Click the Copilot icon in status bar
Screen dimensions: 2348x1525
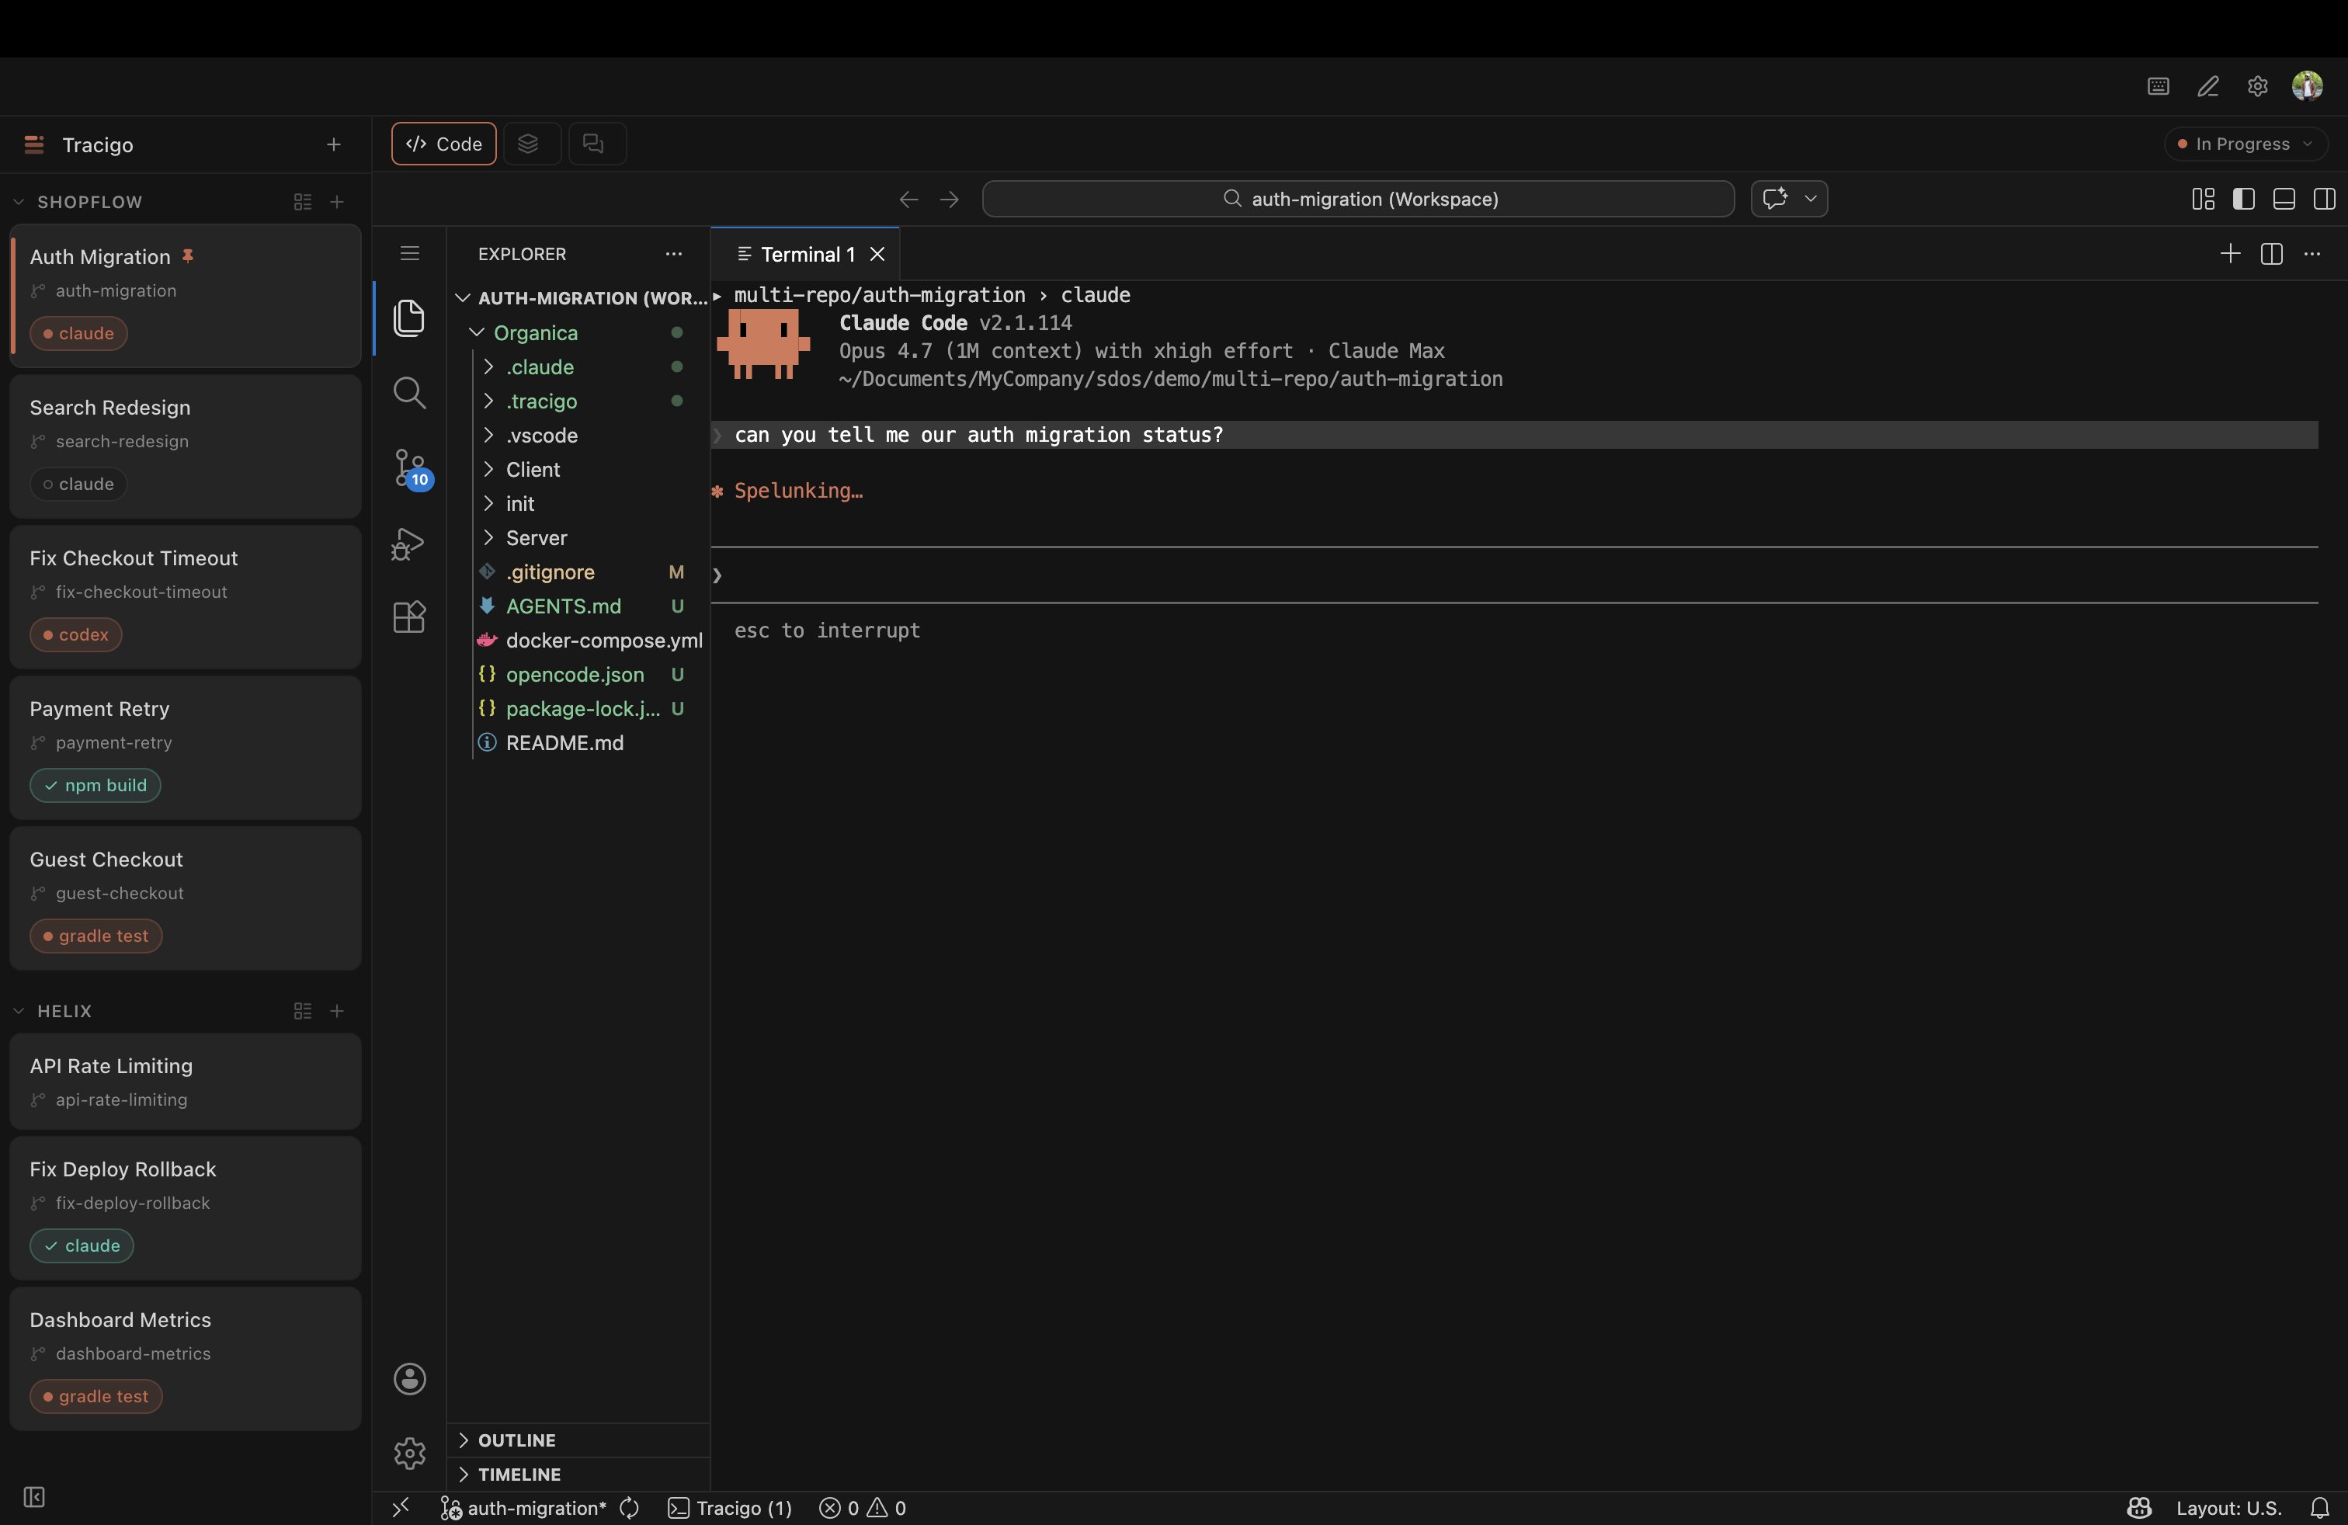(2139, 1508)
